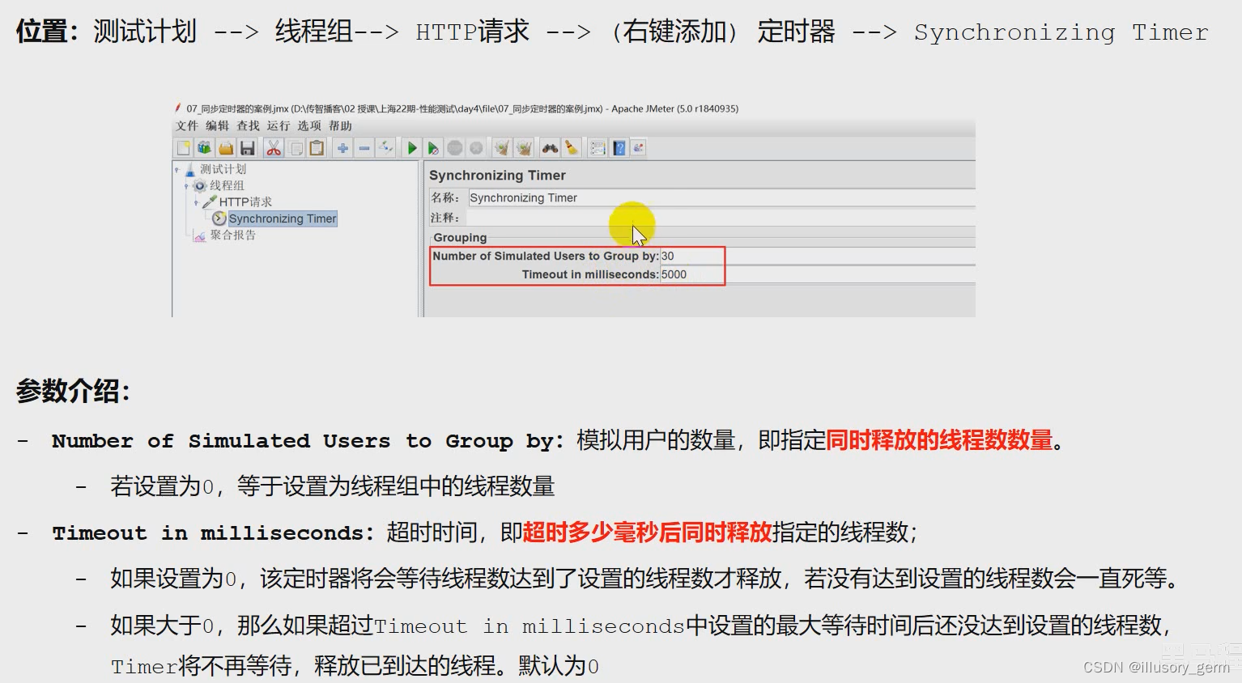Click the New test plan icon
1242x683 pixels.
[184, 148]
